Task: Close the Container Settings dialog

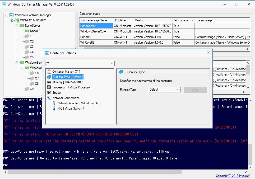Action: coord(208,53)
